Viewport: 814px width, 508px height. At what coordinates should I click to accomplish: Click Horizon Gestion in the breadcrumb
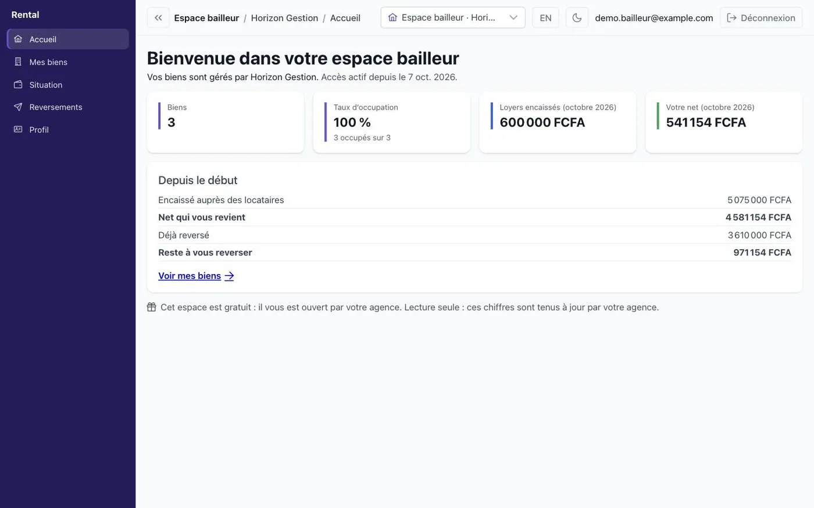[284, 18]
